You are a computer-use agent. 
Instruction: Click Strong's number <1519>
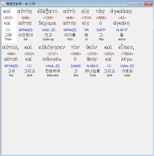click(87, 18)
